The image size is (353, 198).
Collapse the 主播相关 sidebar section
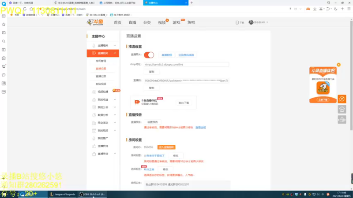click(x=115, y=46)
